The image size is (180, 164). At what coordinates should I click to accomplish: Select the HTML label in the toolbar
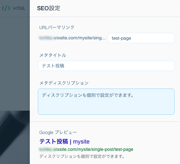tap(20, 9)
